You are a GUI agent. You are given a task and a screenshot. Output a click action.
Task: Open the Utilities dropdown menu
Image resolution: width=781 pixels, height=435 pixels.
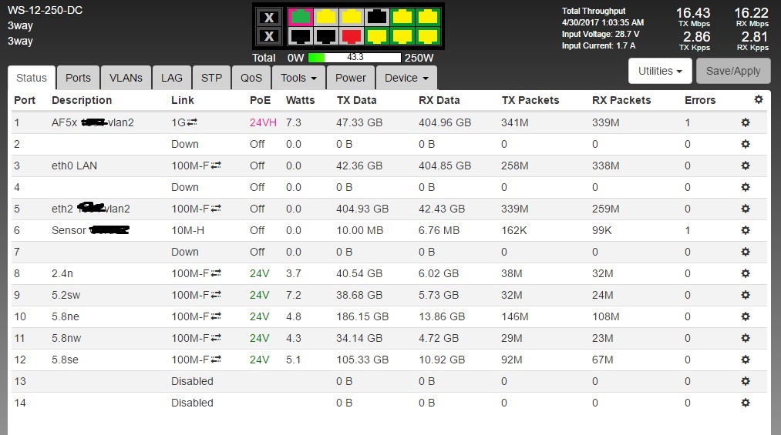pyautogui.click(x=661, y=71)
